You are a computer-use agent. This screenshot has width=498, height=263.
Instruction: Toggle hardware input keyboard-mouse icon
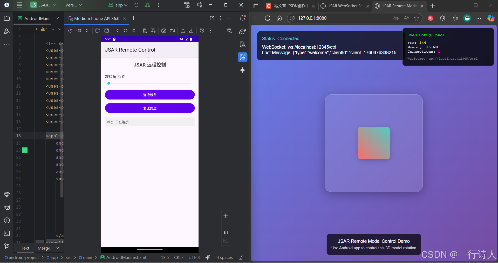(x=153, y=31)
